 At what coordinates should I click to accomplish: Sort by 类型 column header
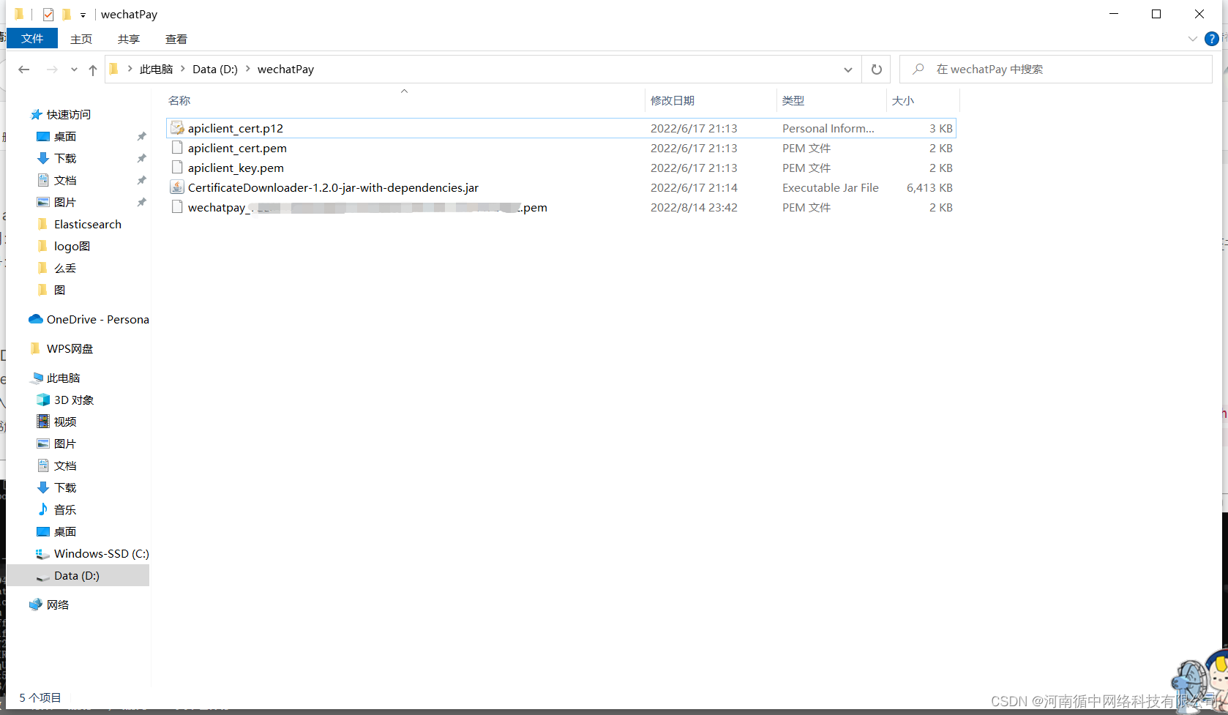pyautogui.click(x=793, y=101)
